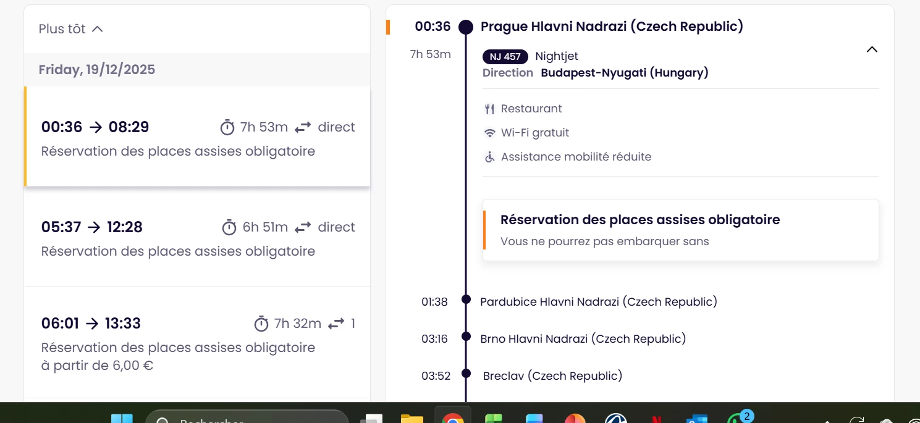Viewport: 920px width, 423px height.
Task: Click the NJ 457 train badge
Action: click(505, 57)
